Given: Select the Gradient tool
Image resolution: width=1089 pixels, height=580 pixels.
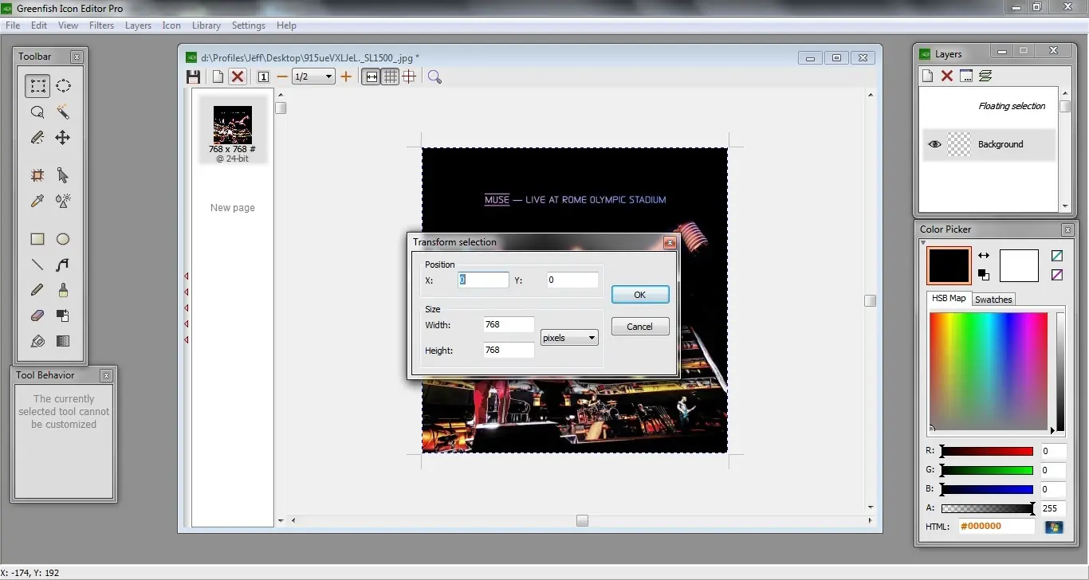Looking at the screenshot, I should 63,341.
